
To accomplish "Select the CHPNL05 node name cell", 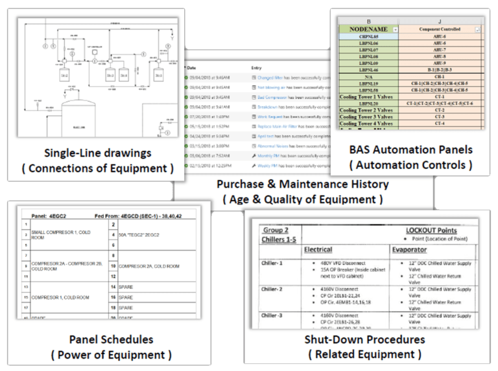I will point(368,36).
